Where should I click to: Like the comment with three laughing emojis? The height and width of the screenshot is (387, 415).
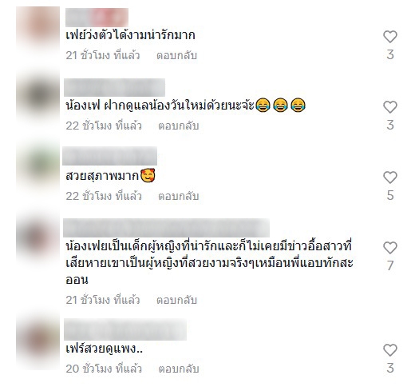click(x=390, y=107)
